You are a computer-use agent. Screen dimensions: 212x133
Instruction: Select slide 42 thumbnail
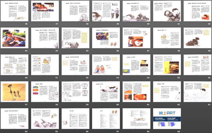point(198,11)
